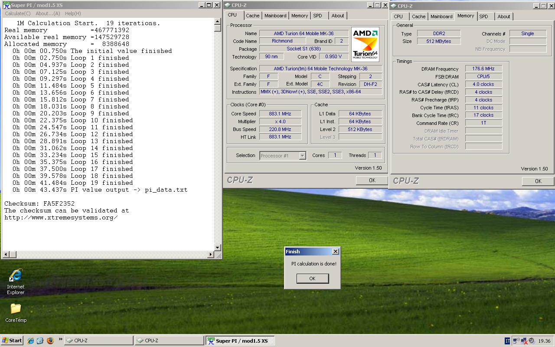Switch to Mainboard tab in left CPU-Z window
Viewport: 555px width, 347px height.
[275, 16]
